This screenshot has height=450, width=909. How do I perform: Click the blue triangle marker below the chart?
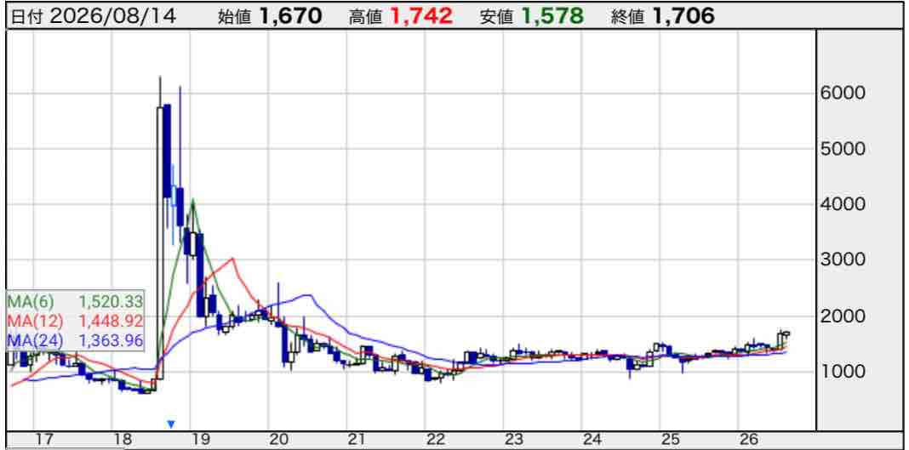(170, 424)
